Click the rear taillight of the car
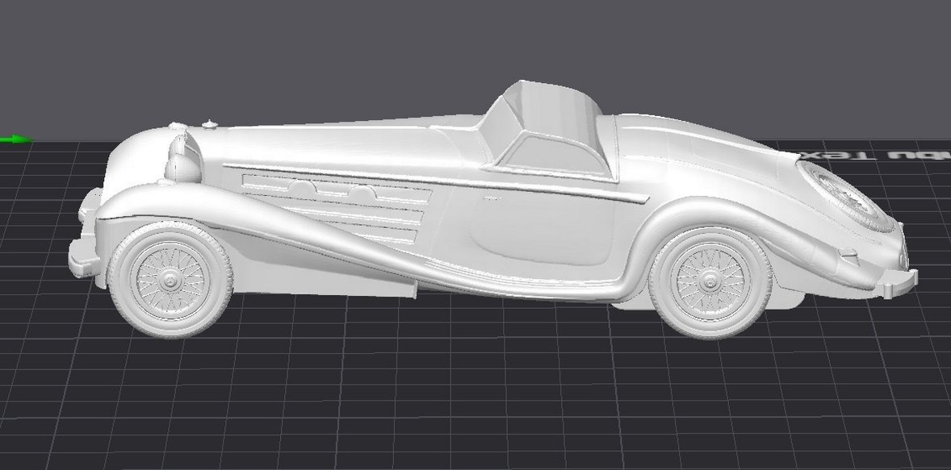The width and height of the screenshot is (951, 470). click(902, 260)
